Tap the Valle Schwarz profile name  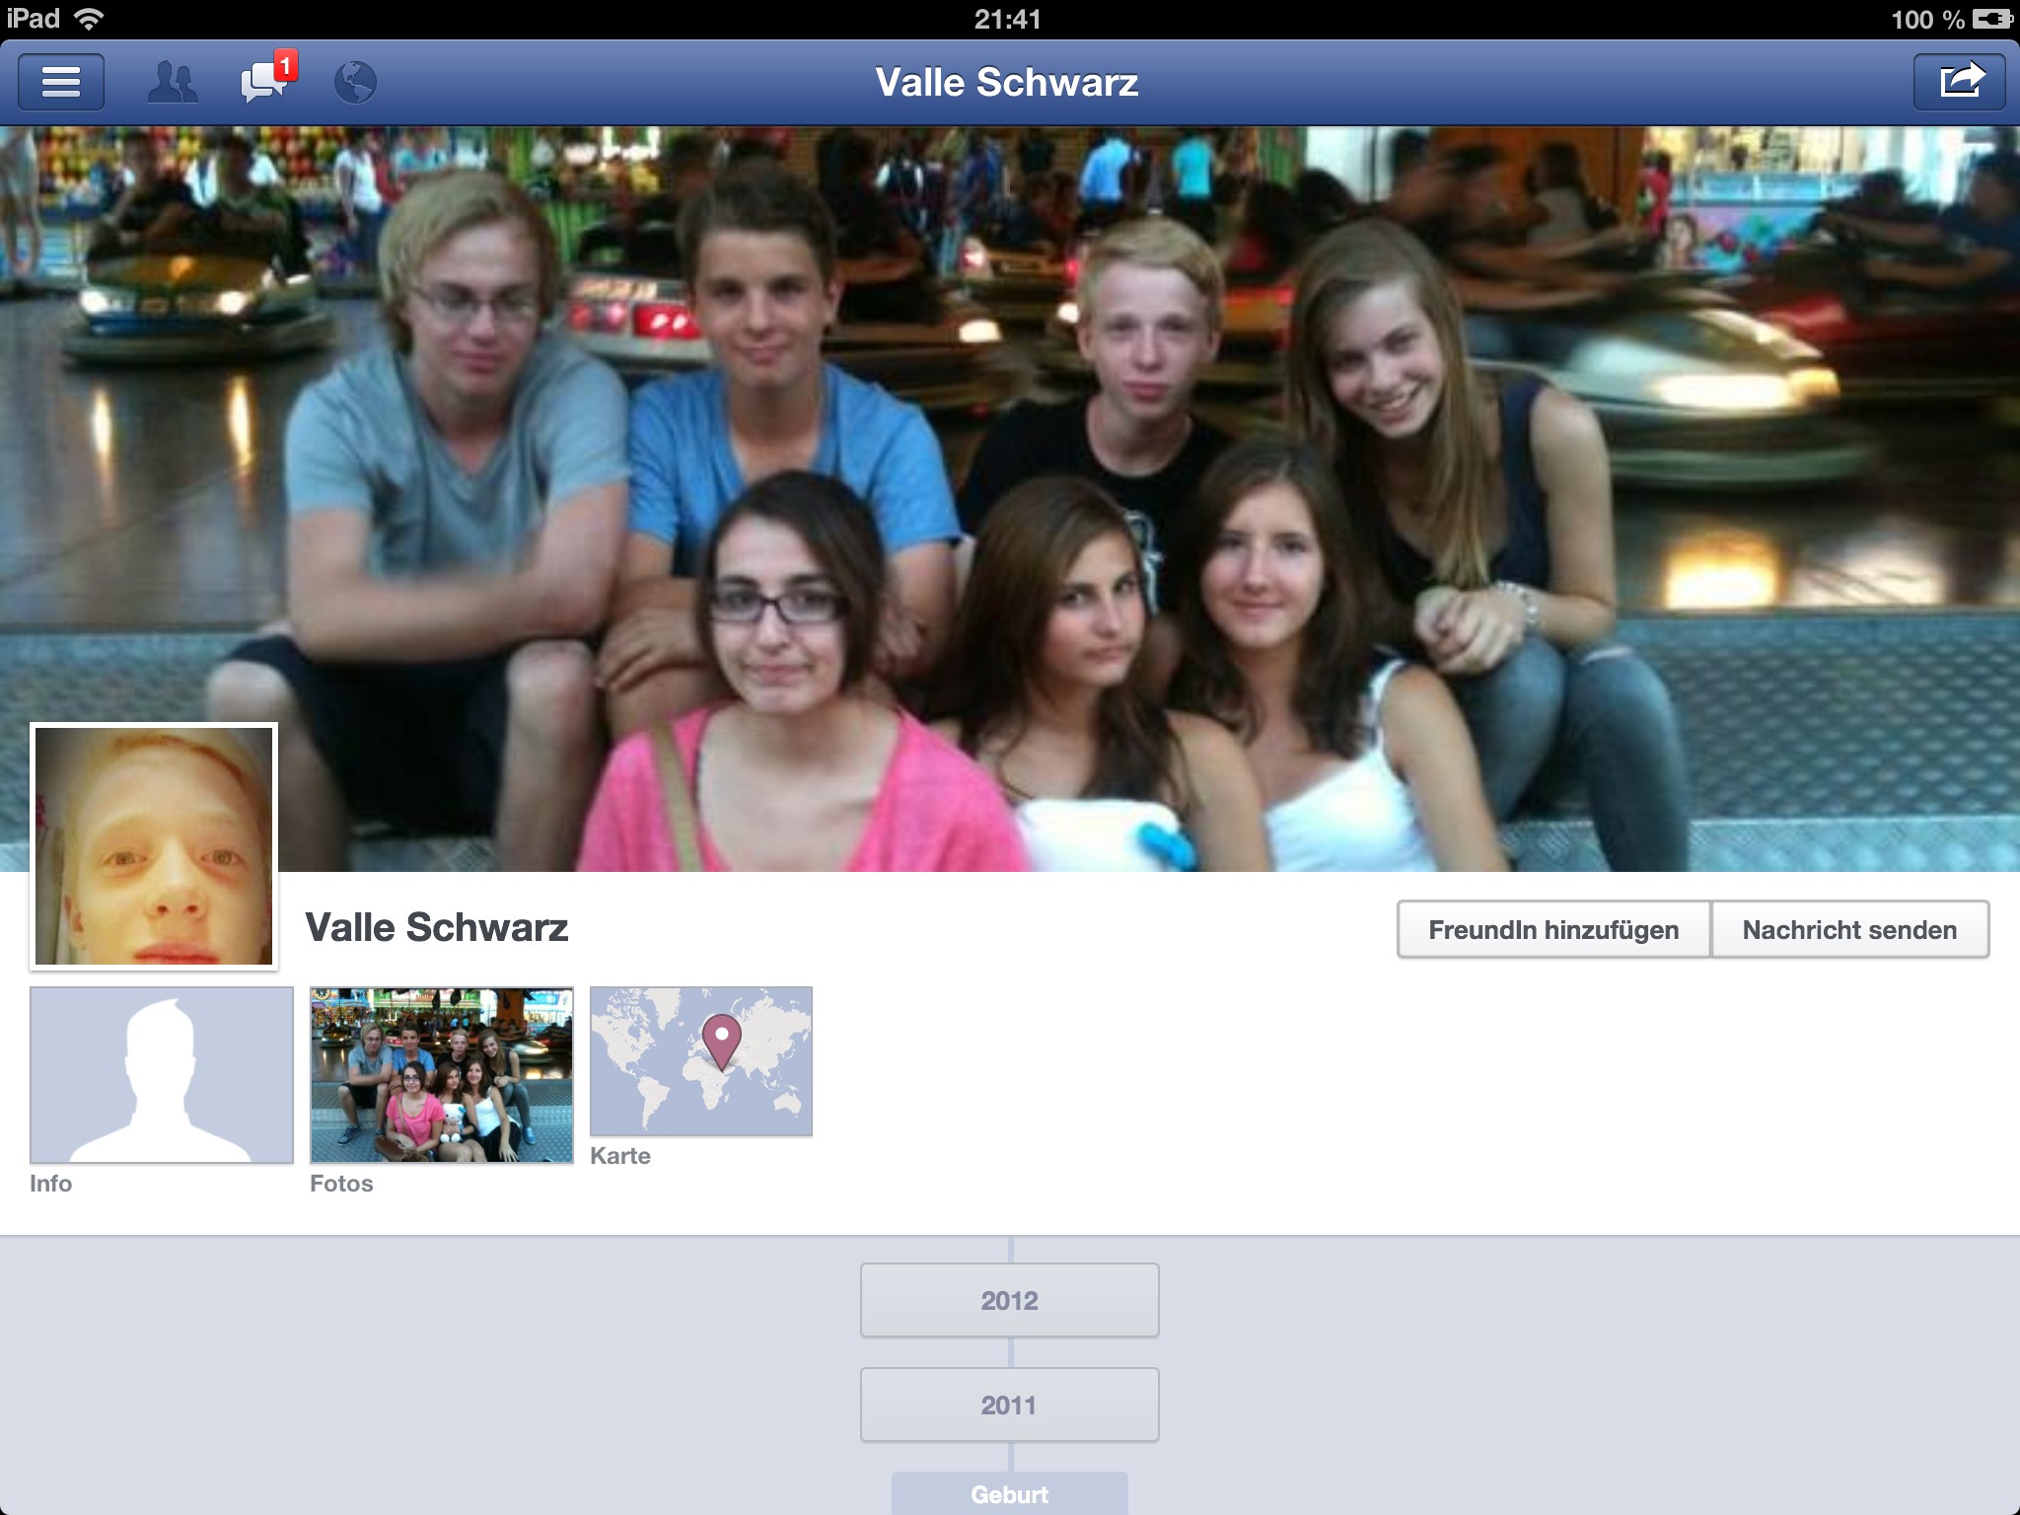pyautogui.click(x=436, y=927)
